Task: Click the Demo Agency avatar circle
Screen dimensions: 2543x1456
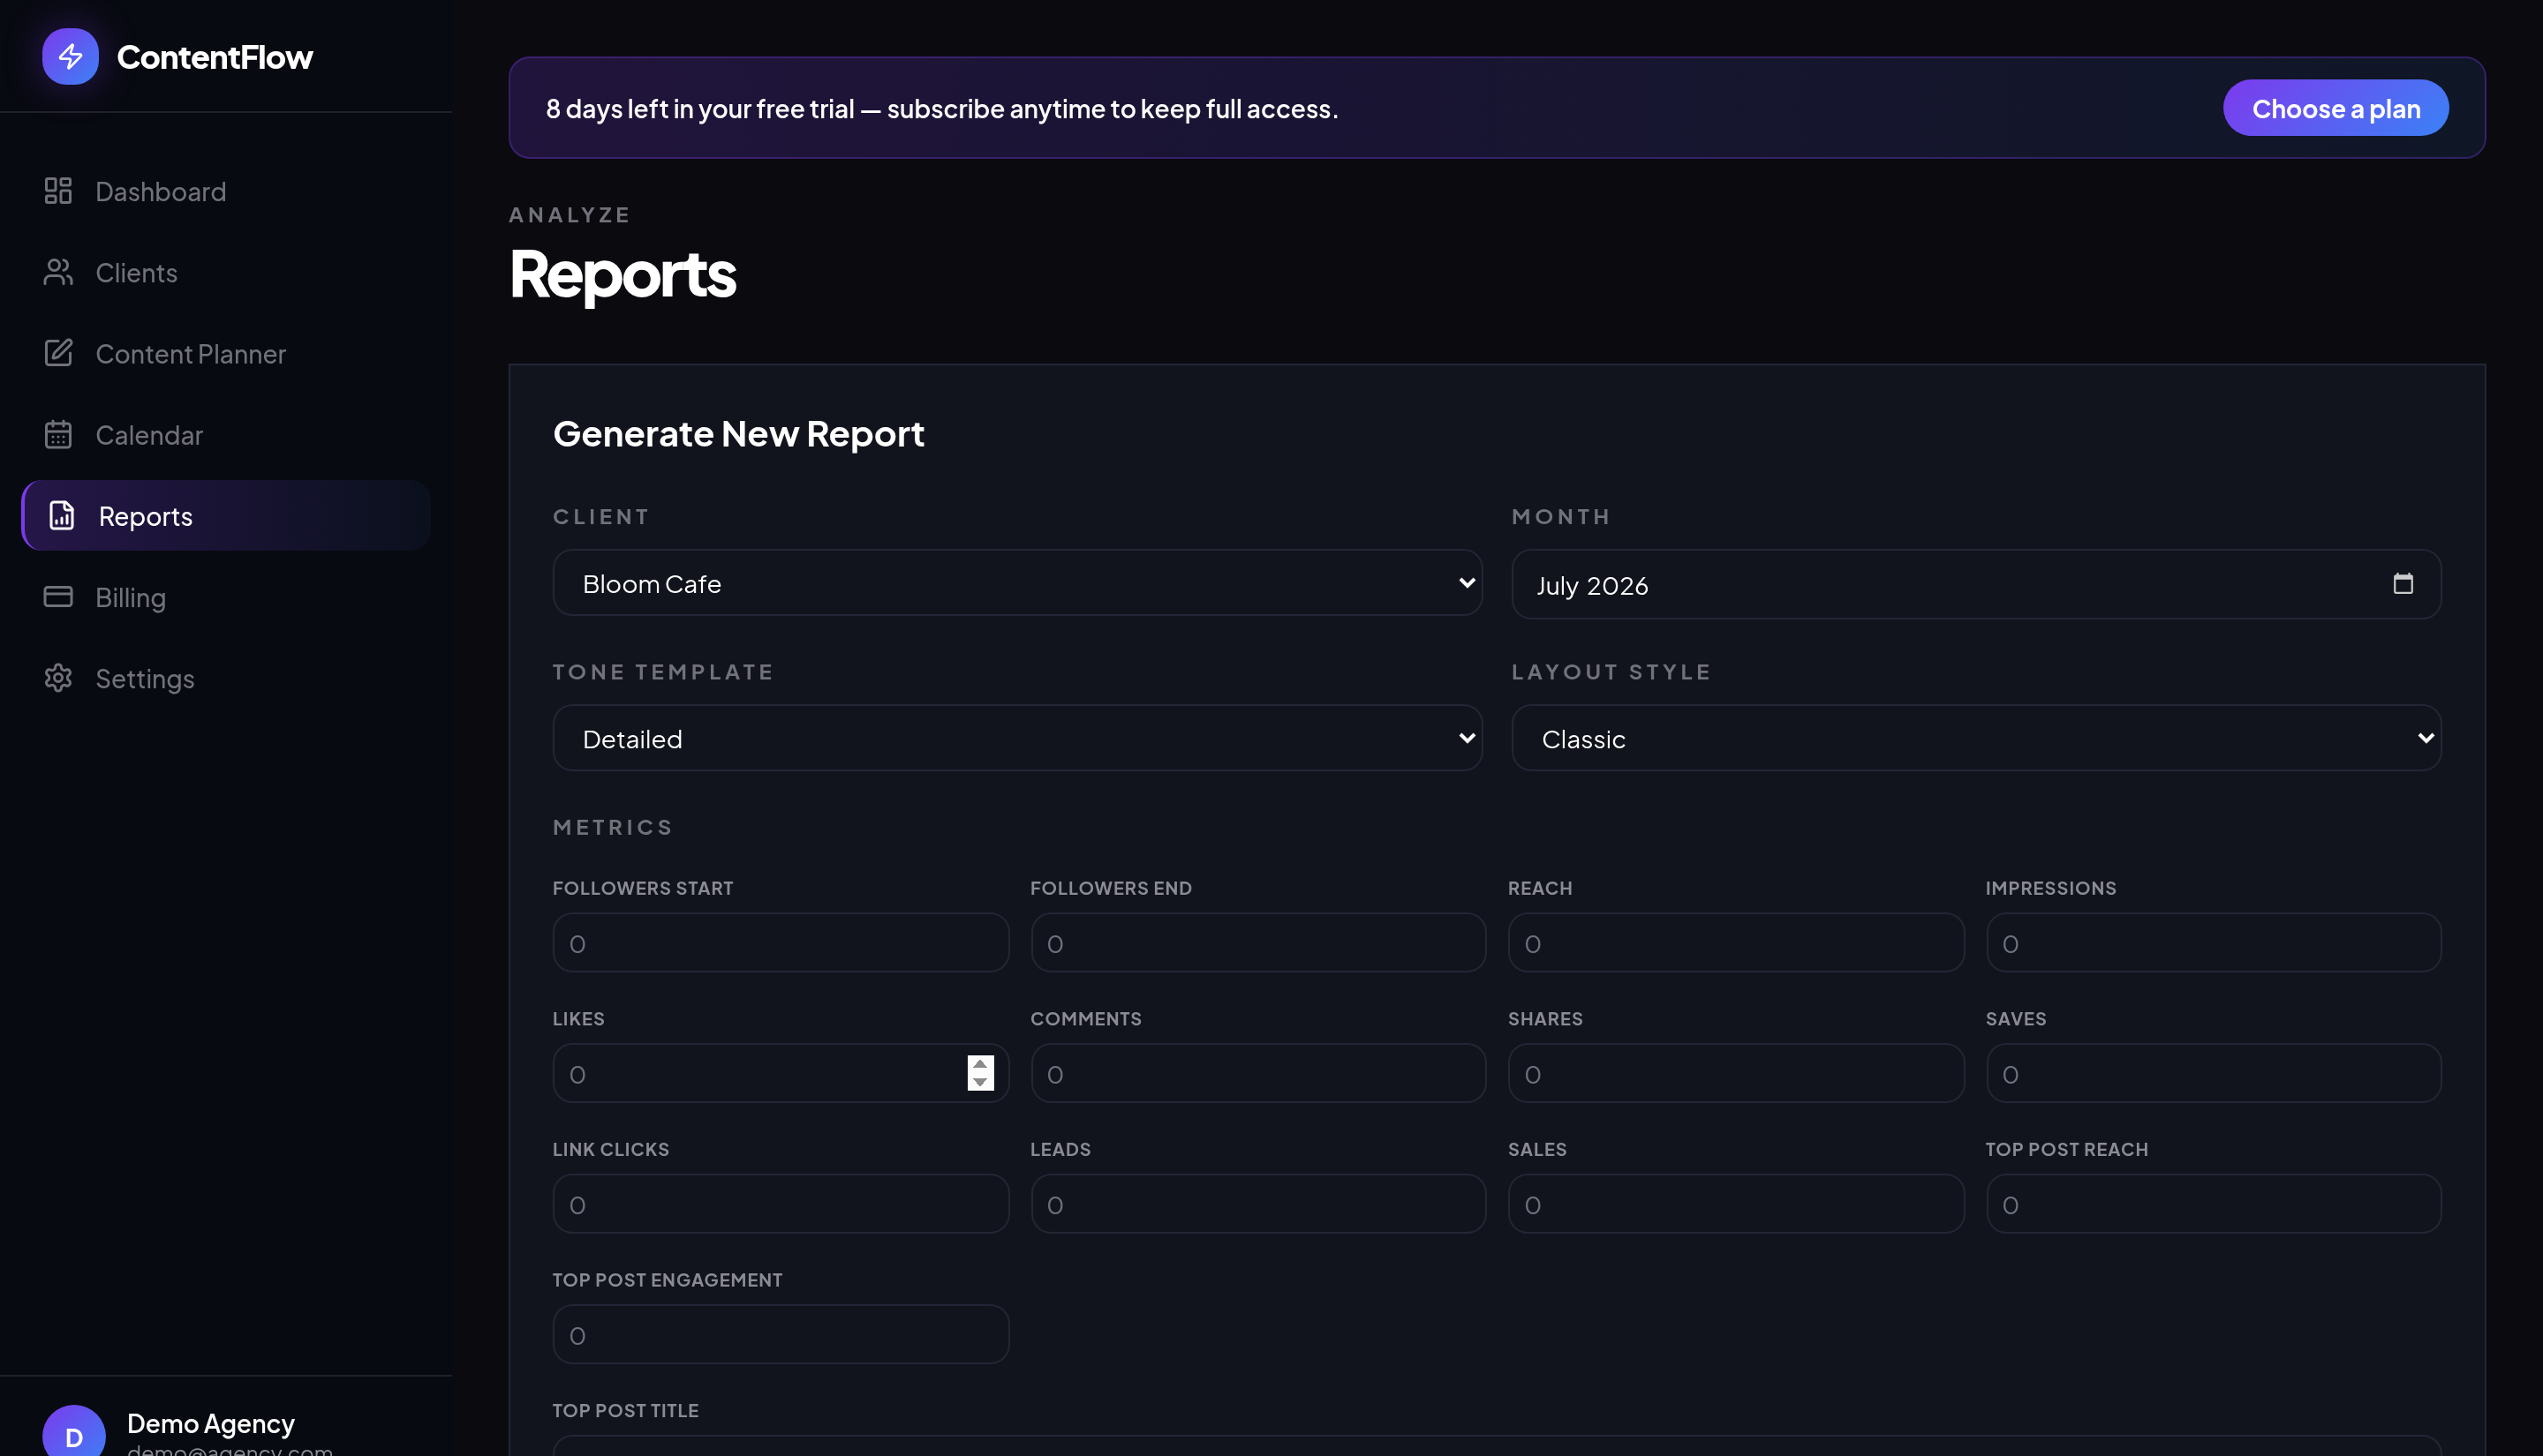Action: (74, 1431)
